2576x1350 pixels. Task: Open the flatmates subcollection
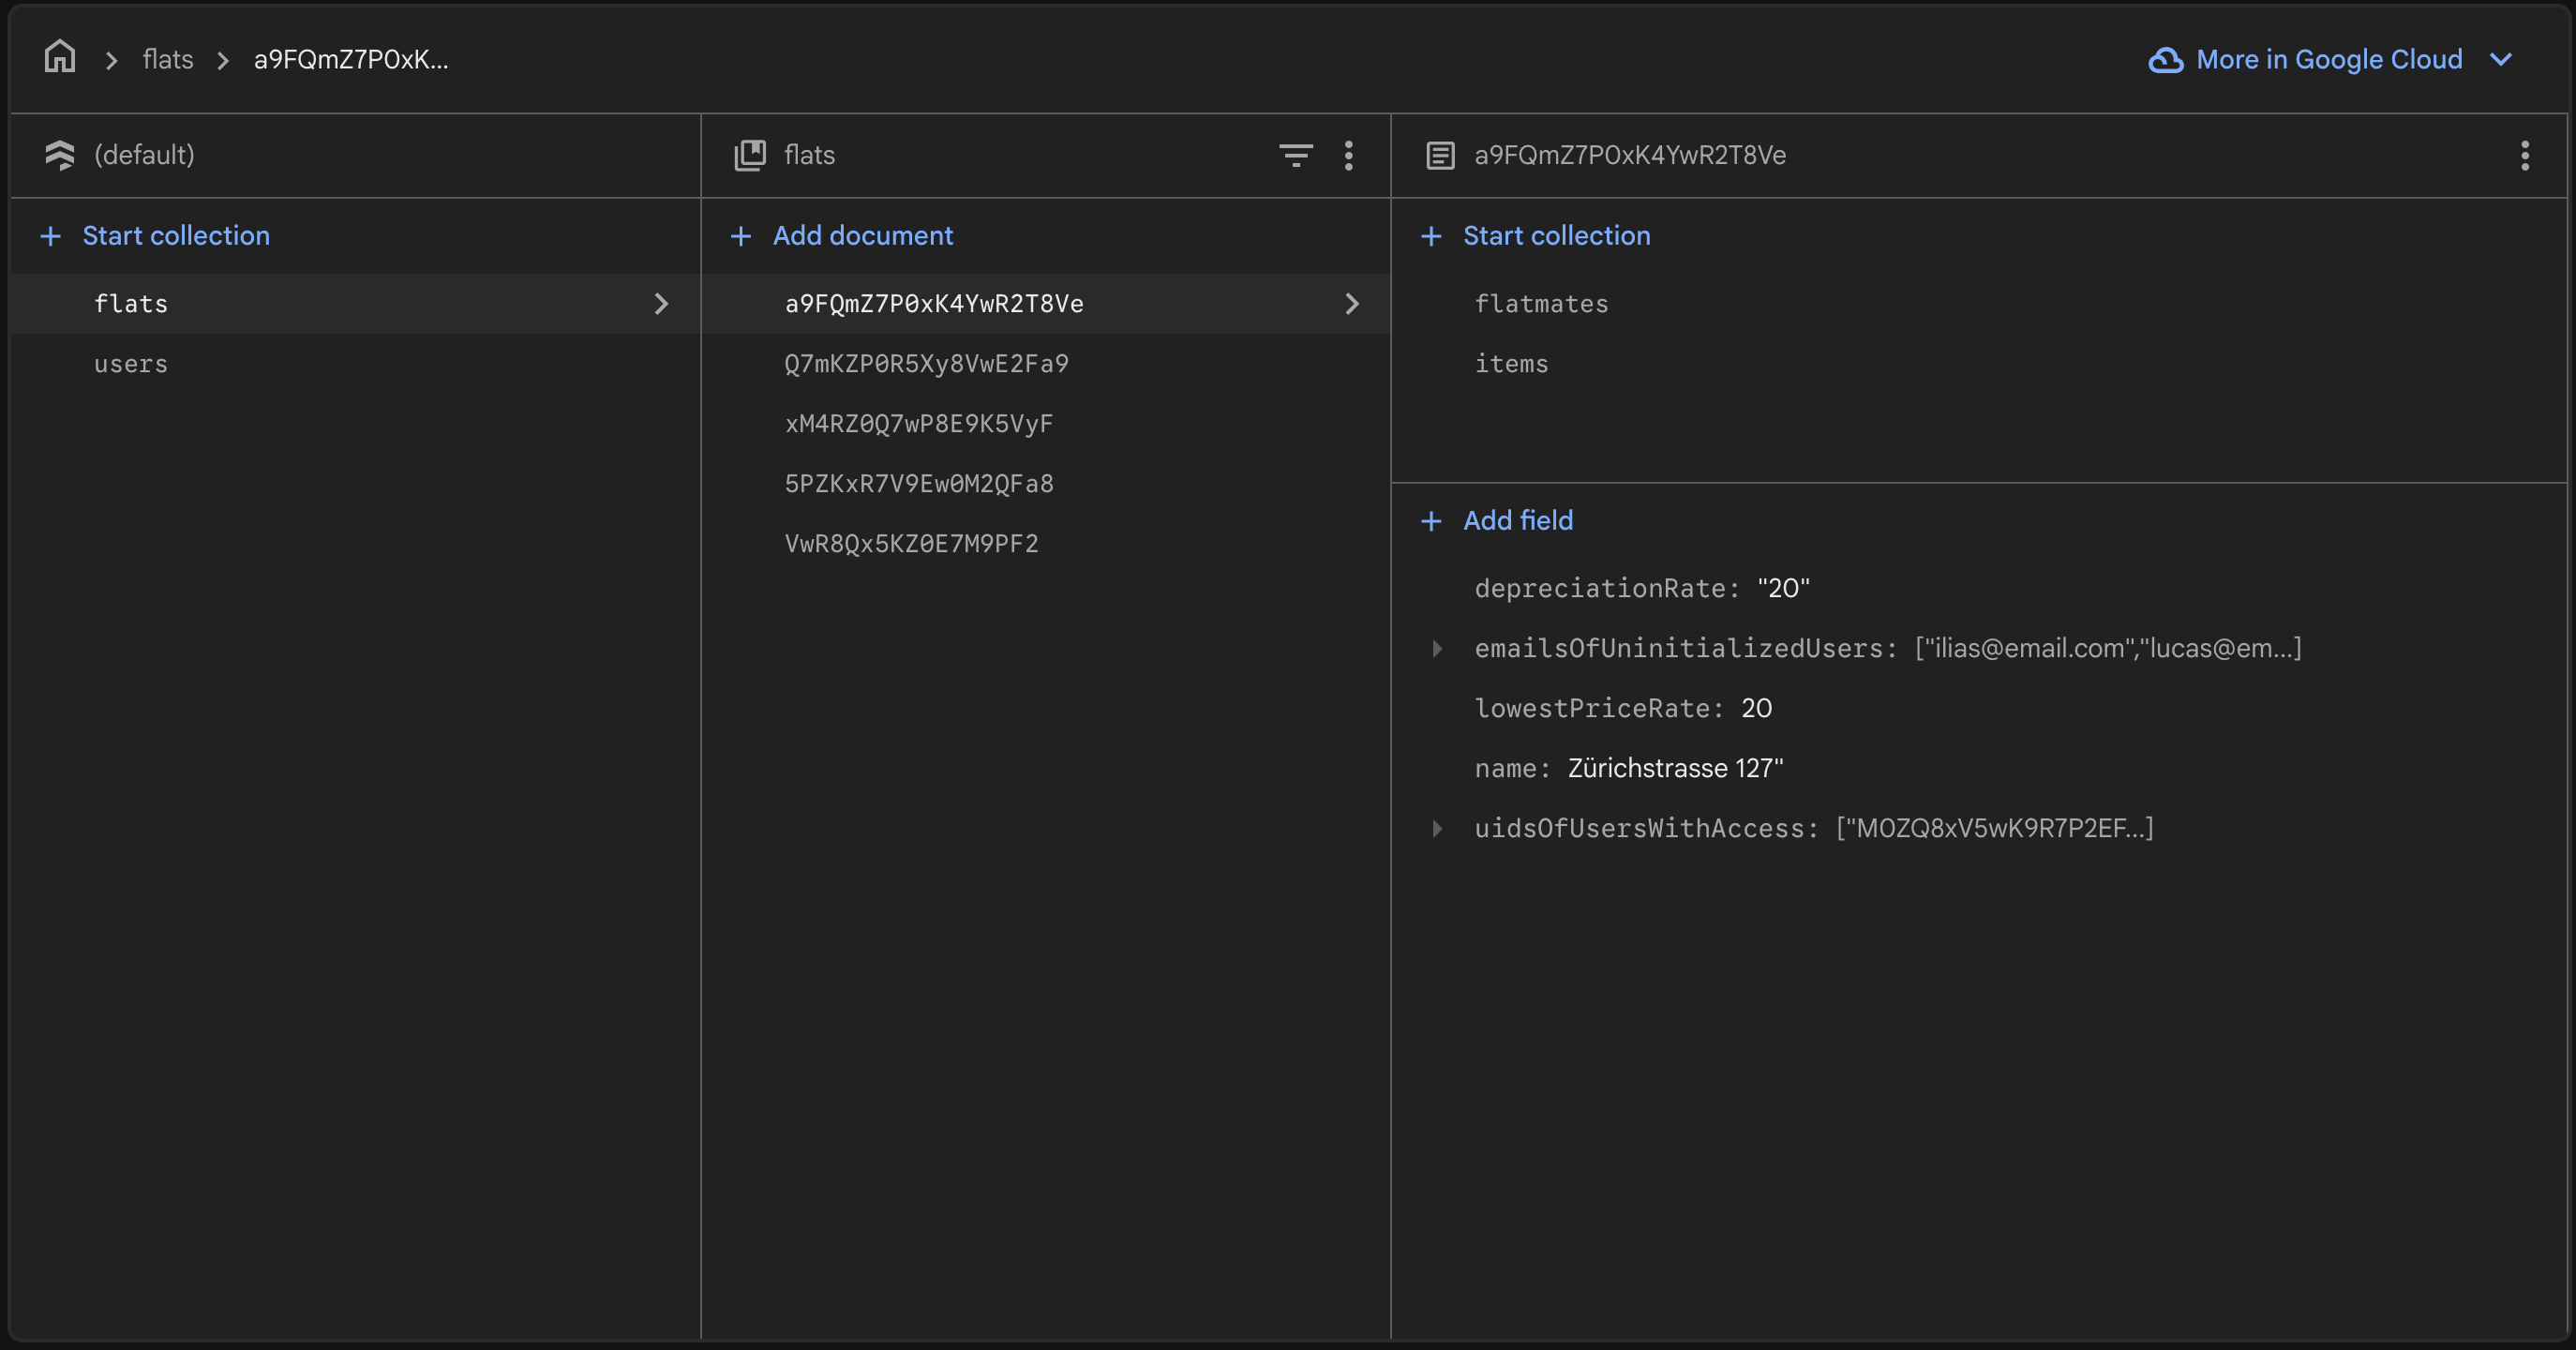1541,304
